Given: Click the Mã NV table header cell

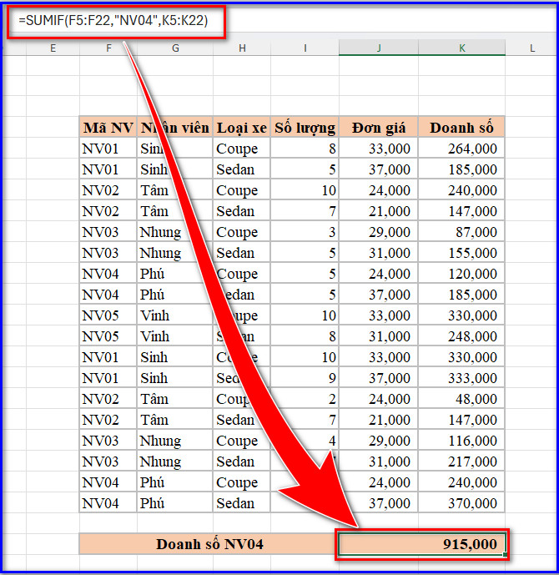Looking at the screenshot, I should [x=108, y=128].
